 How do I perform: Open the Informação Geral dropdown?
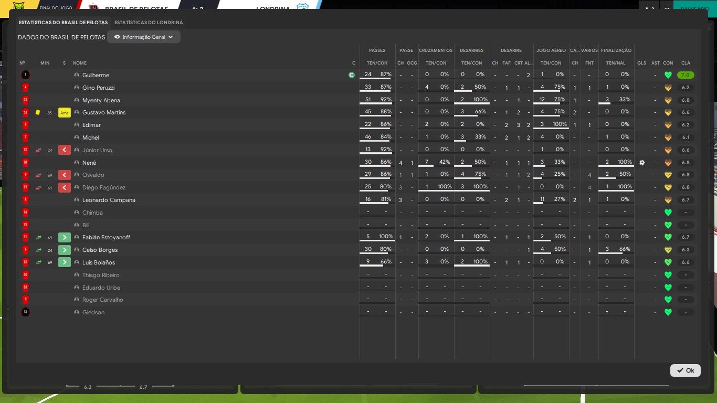tap(144, 37)
